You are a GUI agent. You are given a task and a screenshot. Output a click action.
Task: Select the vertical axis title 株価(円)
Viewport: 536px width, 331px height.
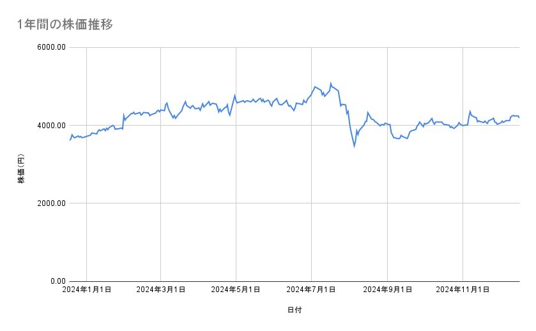tap(20, 169)
